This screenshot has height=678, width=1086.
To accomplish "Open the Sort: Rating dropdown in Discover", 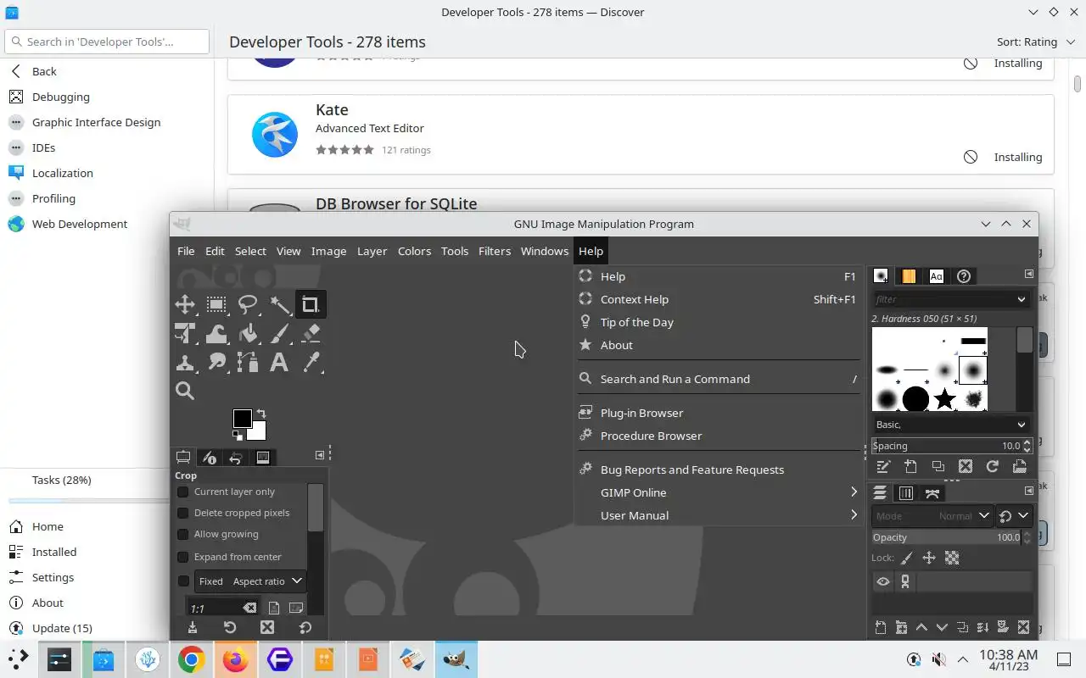I will tap(1035, 42).
